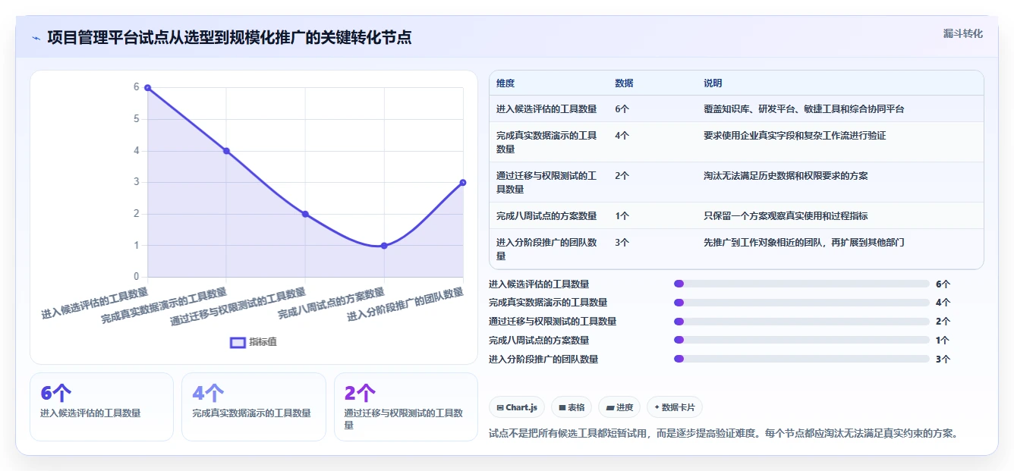Click progress list label 完成八周试点的方案数量
The height and width of the screenshot is (471, 1014).
(x=539, y=341)
